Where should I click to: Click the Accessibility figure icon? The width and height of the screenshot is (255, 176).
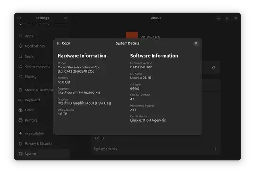coord(20,134)
